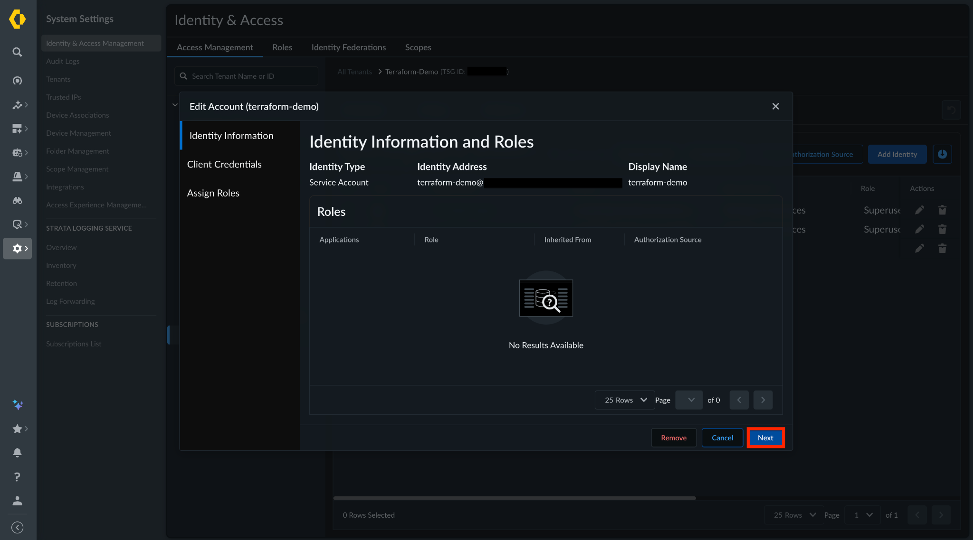This screenshot has height=540, width=973.
Task: Click the Remove button
Action: pyautogui.click(x=674, y=438)
